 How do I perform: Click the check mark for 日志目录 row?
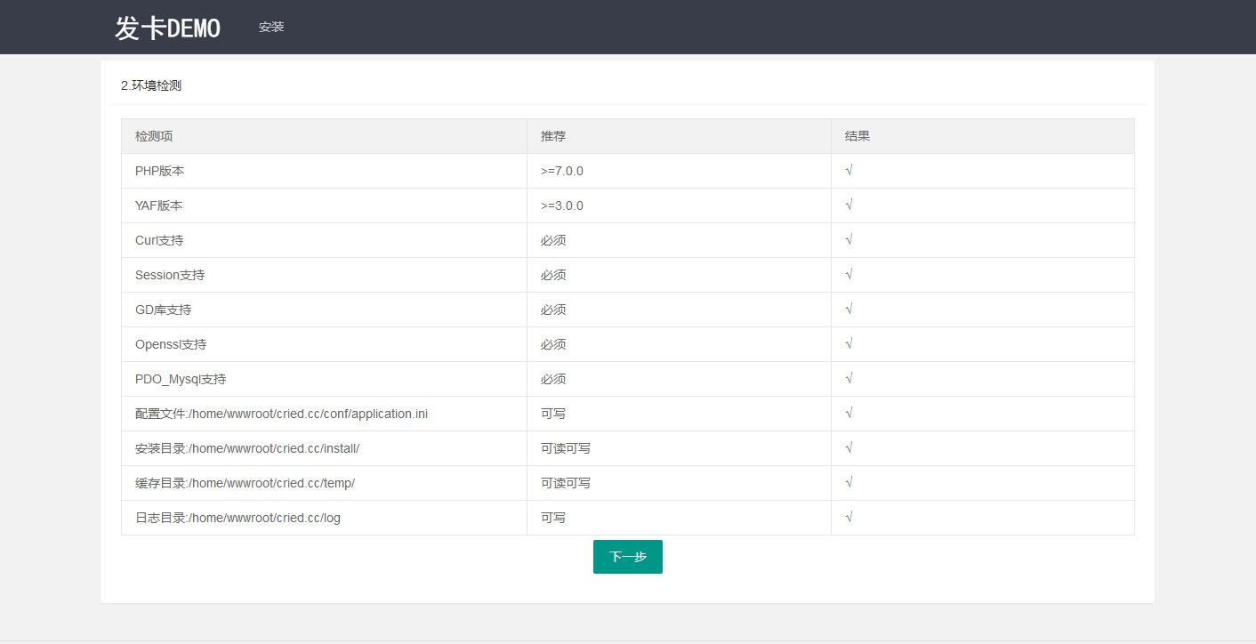[x=849, y=517]
